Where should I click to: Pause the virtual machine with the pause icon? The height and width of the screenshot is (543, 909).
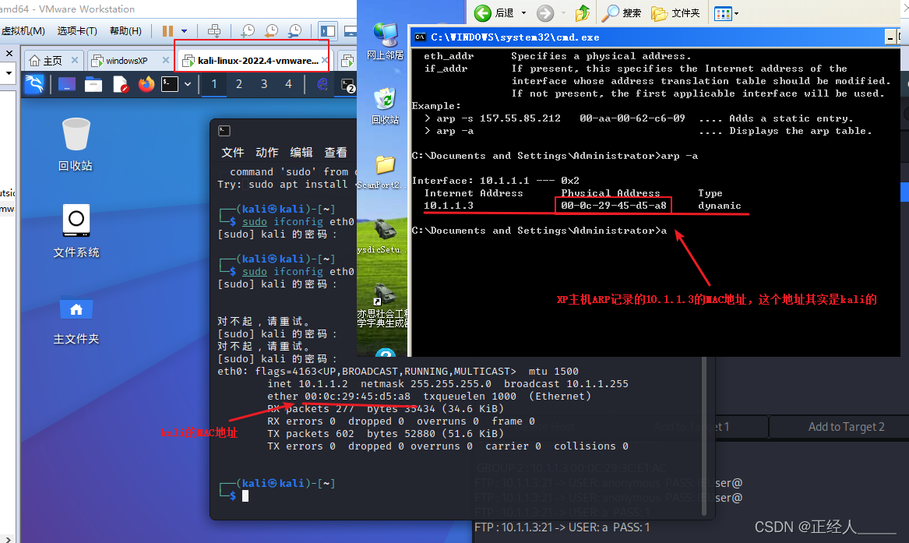167,30
